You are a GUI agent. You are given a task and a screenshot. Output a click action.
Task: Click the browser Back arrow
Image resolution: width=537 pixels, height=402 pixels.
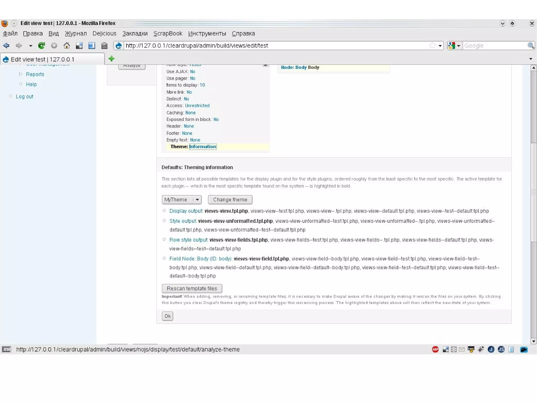pos(6,46)
